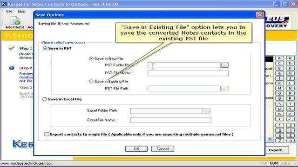The height and width of the screenshot is (167, 298).
Task: Filter contacts by number 4
Action: coord(290,131)
